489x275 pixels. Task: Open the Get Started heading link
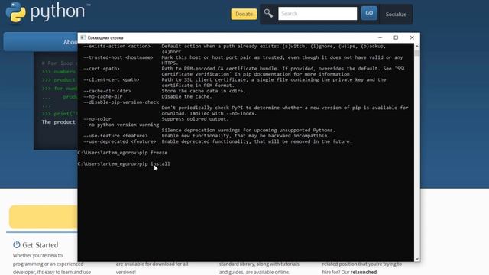40,245
